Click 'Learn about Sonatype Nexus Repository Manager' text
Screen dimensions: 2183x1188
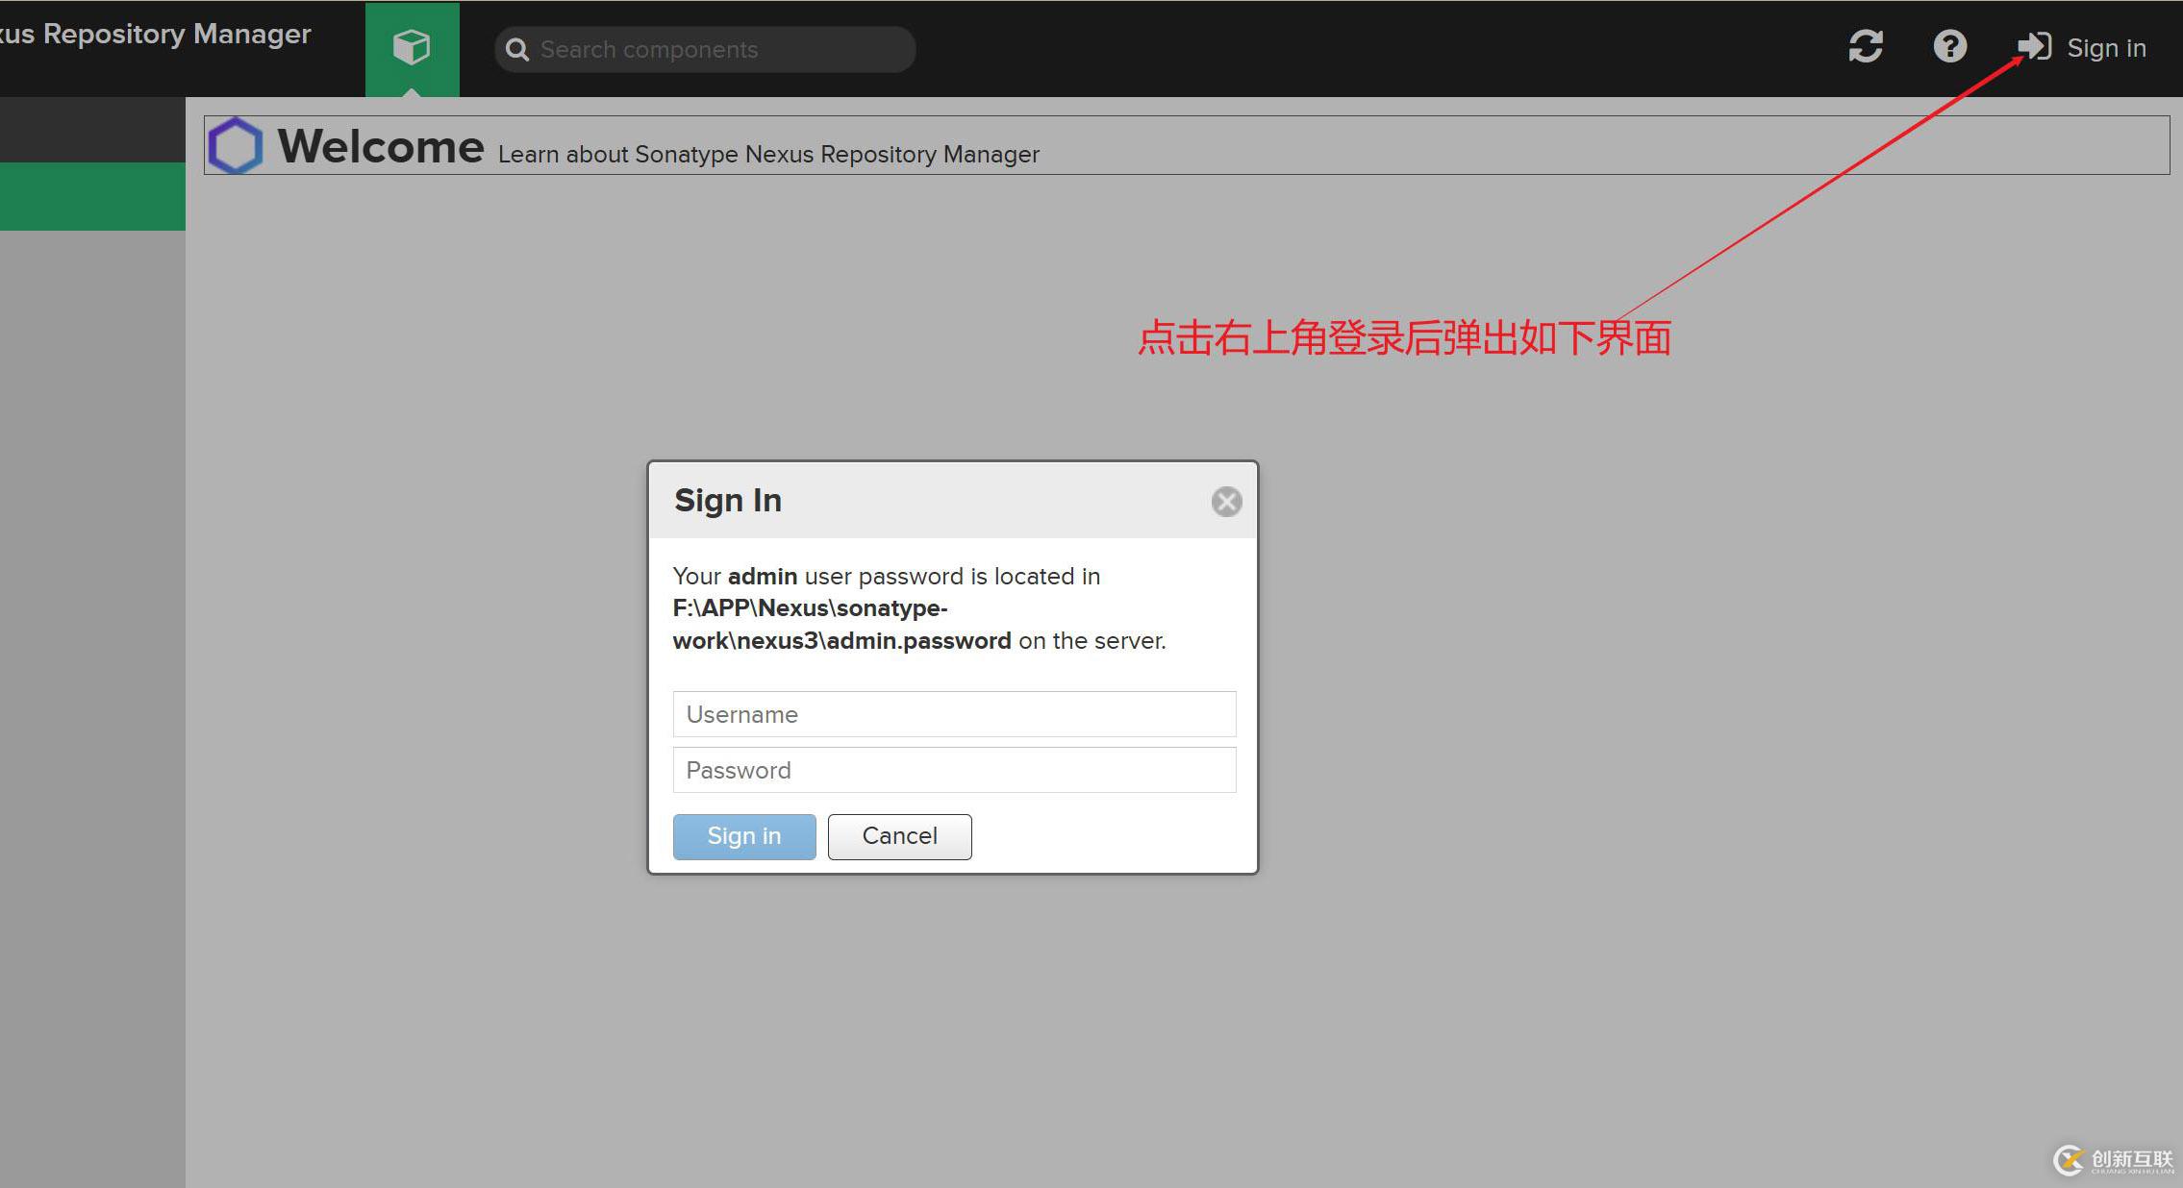(768, 154)
